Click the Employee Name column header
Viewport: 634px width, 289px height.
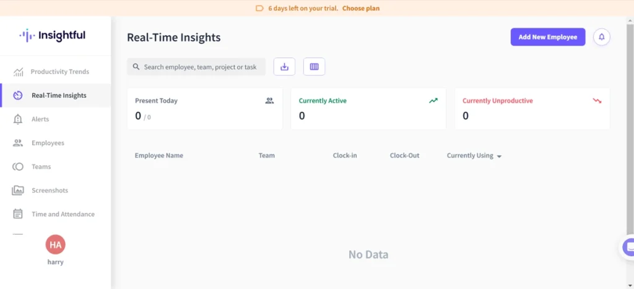coord(159,156)
